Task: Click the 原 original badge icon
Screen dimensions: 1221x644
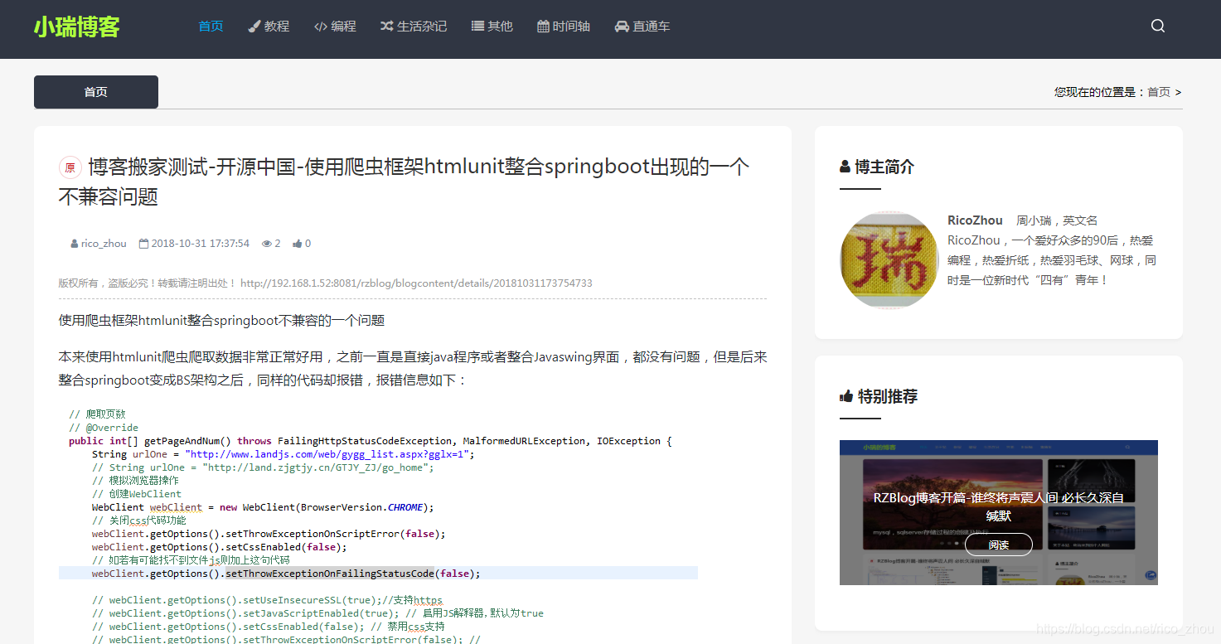Action: [70, 167]
